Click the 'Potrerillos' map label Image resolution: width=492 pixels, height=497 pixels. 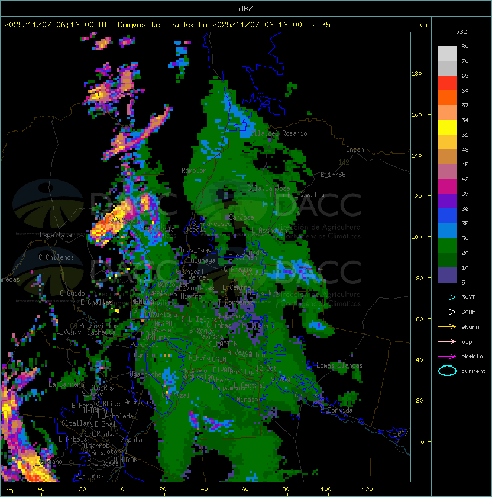click(x=99, y=326)
